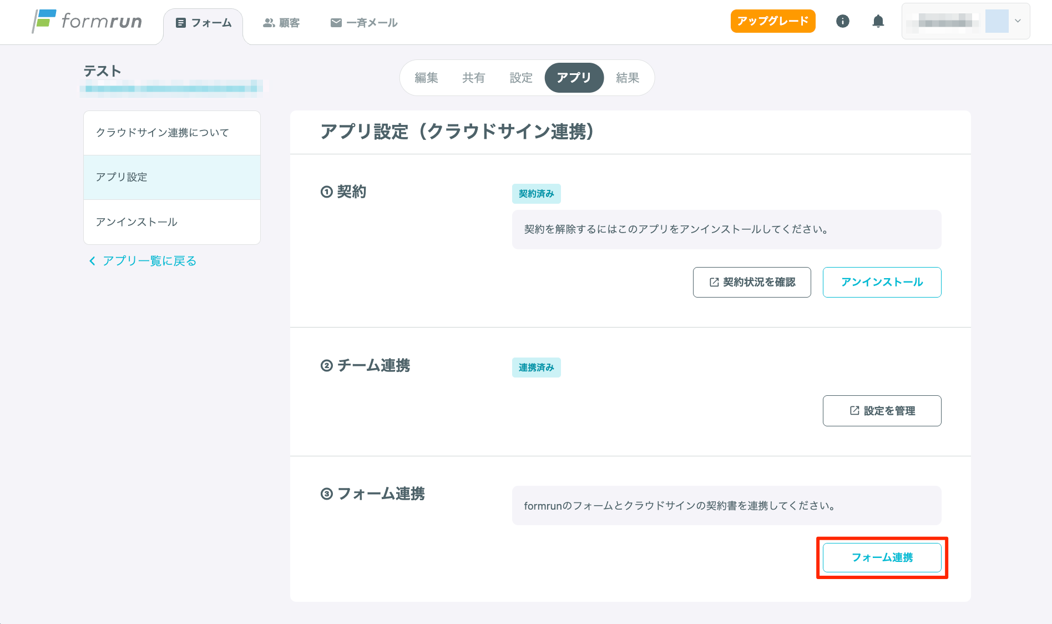Click the formrunのフォームとクラウドサイン notice text
The image size is (1052, 624).
(680, 506)
